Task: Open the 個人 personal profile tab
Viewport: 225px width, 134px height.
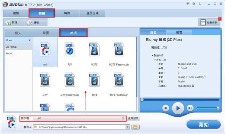Action: [18, 33]
